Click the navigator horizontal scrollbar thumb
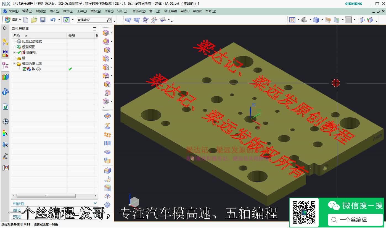 click(46, 196)
